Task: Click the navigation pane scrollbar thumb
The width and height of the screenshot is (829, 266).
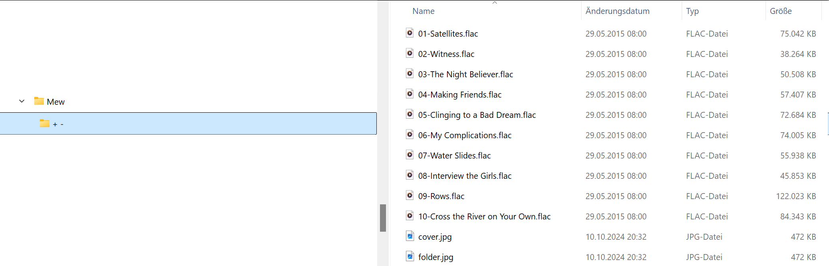Action: (383, 218)
